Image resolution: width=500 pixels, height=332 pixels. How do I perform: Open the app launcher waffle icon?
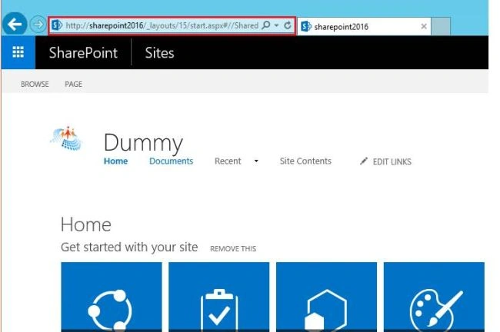pyautogui.click(x=18, y=52)
